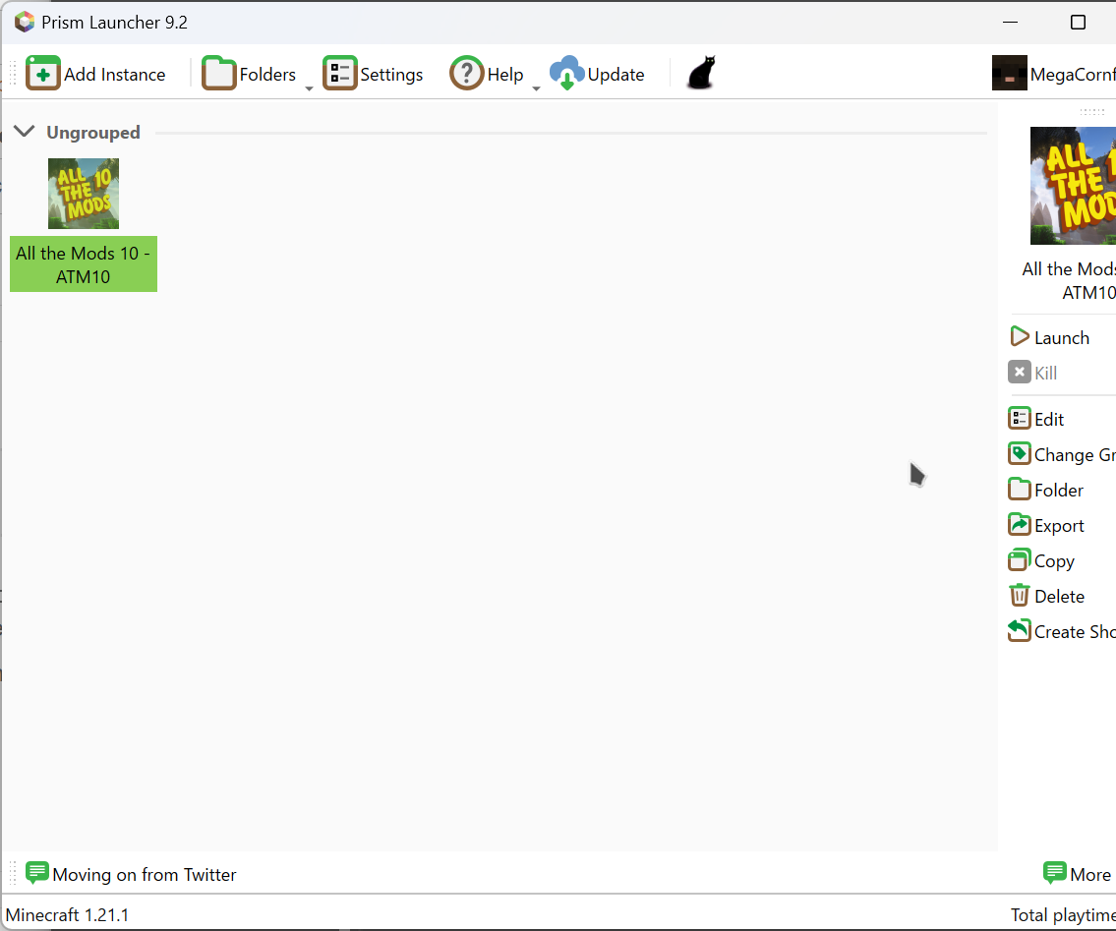This screenshot has height=931, width=1116.
Task: Open the Folders browser from the toolbar
Action: coord(251,73)
